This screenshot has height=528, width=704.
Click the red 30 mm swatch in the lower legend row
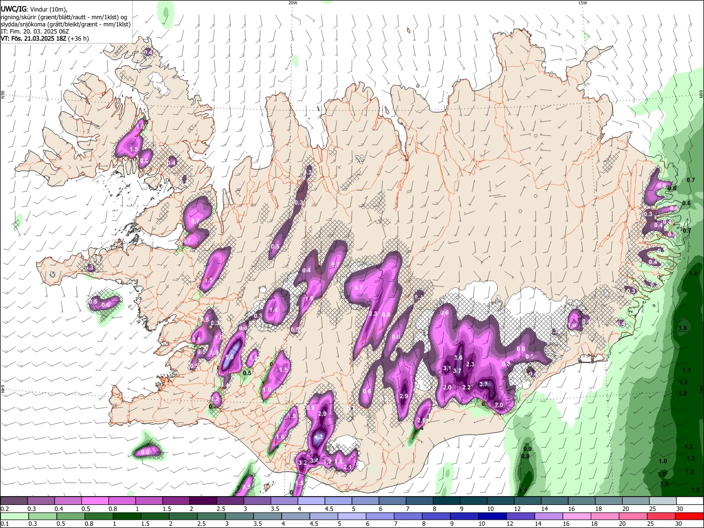pos(689,516)
